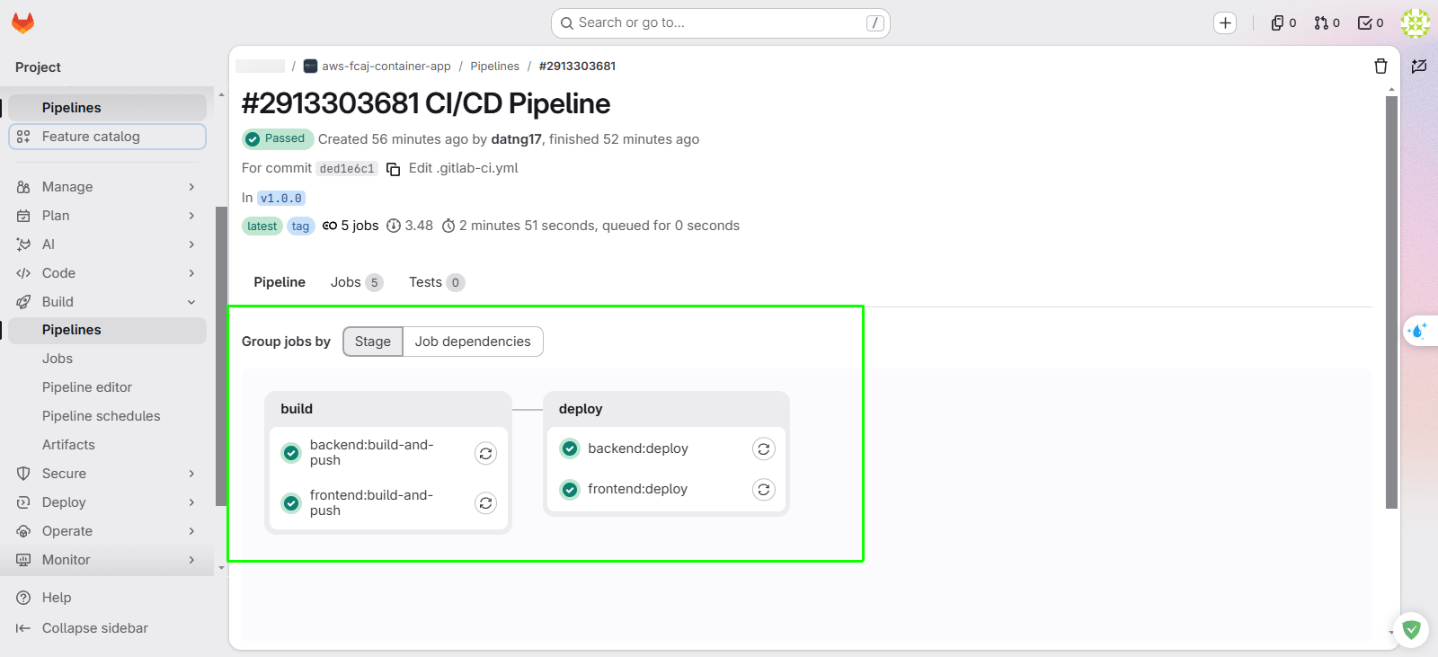
Task: Click the pinned-items edit icon at top right
Action: [x=1419, y=66]
